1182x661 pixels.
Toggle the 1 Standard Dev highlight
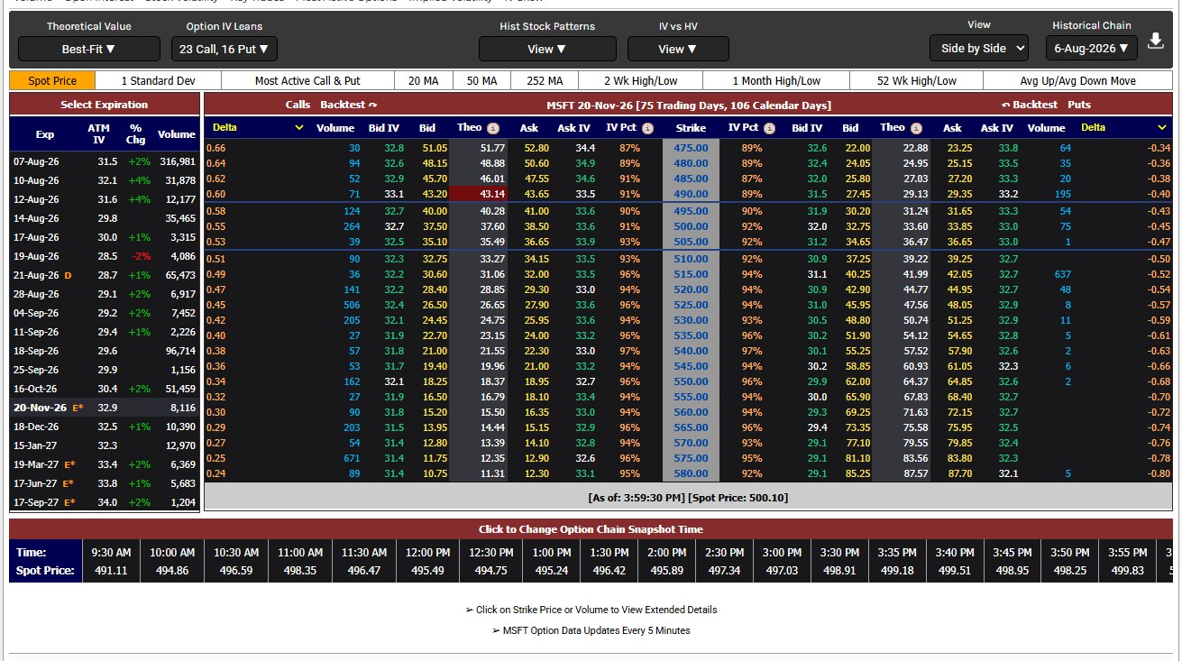(158, 81)
